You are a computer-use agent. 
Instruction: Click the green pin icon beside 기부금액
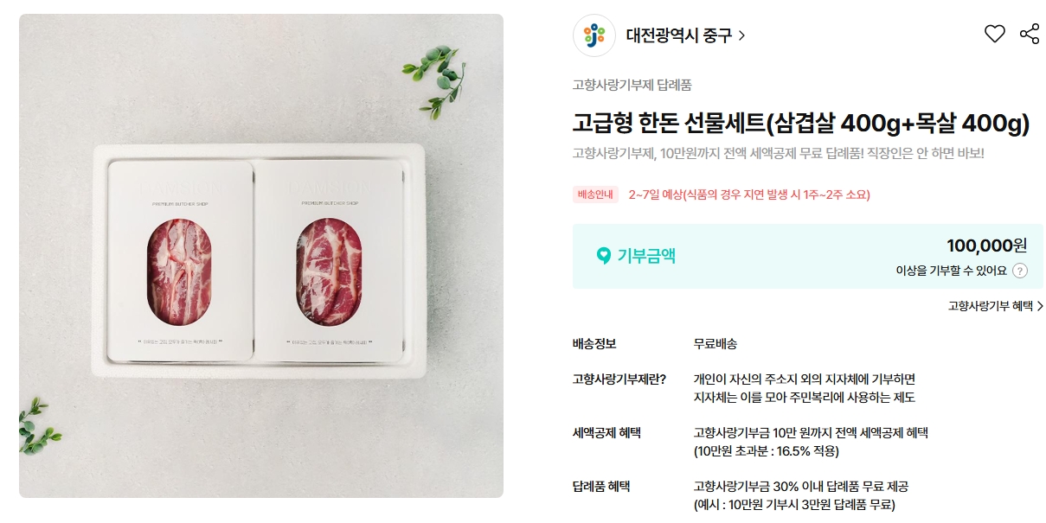[x=604, y=256]
